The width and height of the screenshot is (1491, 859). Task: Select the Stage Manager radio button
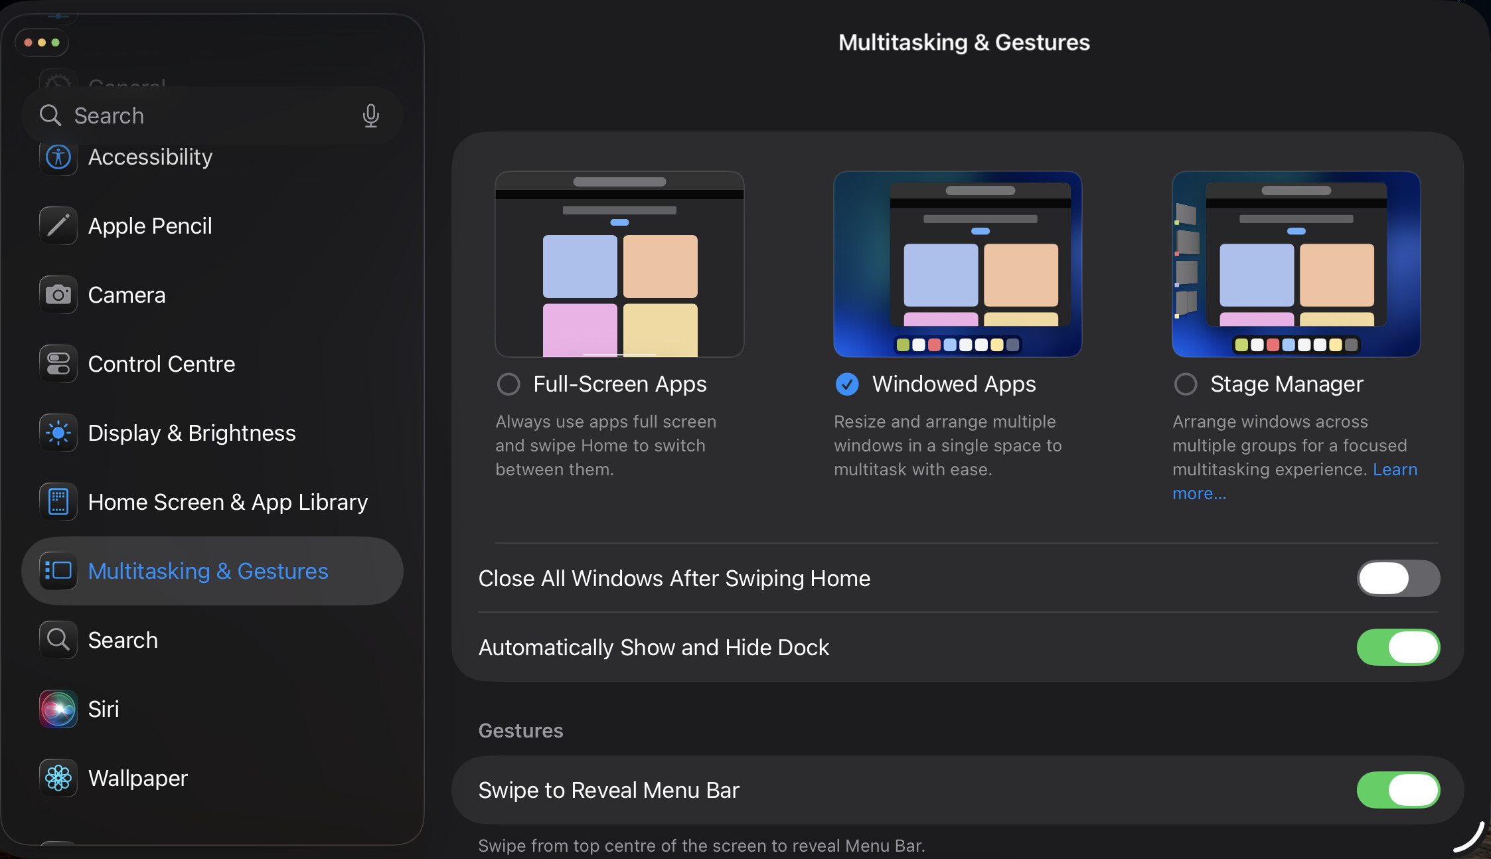(1186, 384)
